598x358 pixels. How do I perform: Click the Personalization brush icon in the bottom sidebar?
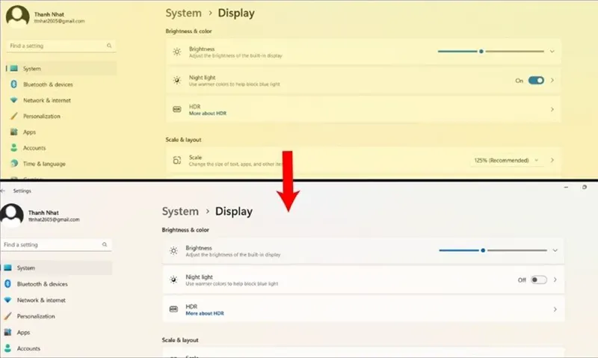tap(7, 316)
